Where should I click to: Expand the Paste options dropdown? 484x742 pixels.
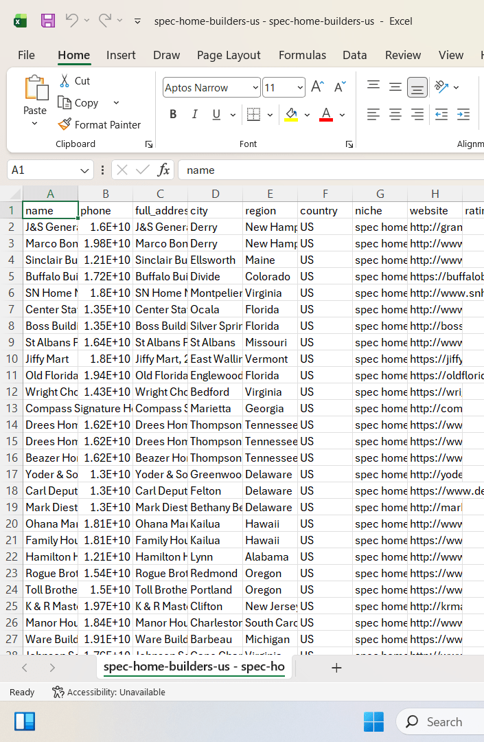click(34, 124)
